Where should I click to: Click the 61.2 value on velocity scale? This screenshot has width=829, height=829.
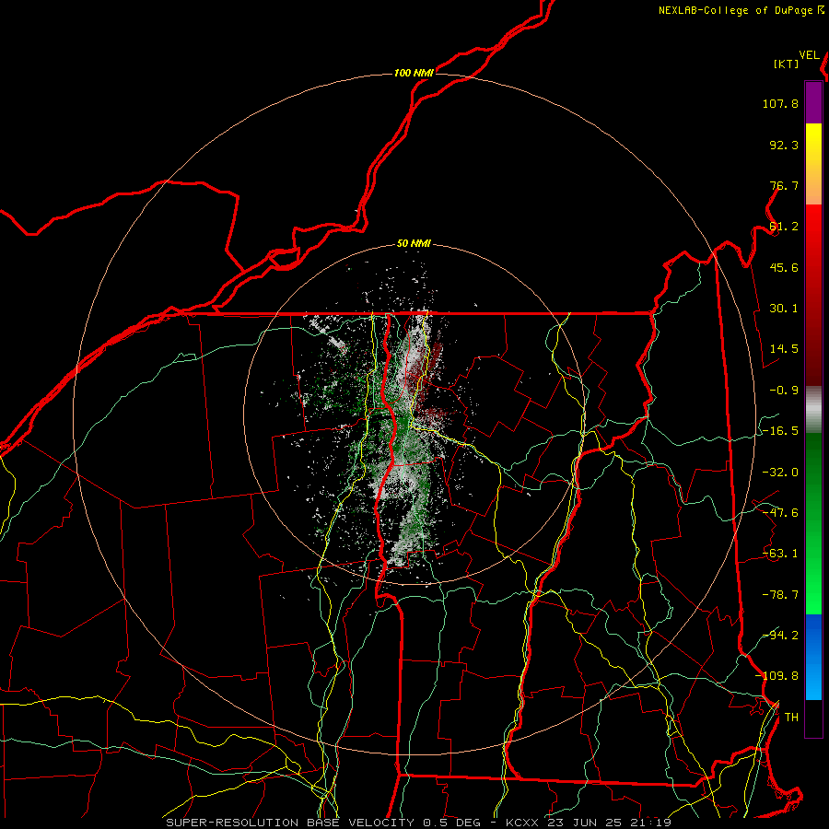(x=784, y=227)
